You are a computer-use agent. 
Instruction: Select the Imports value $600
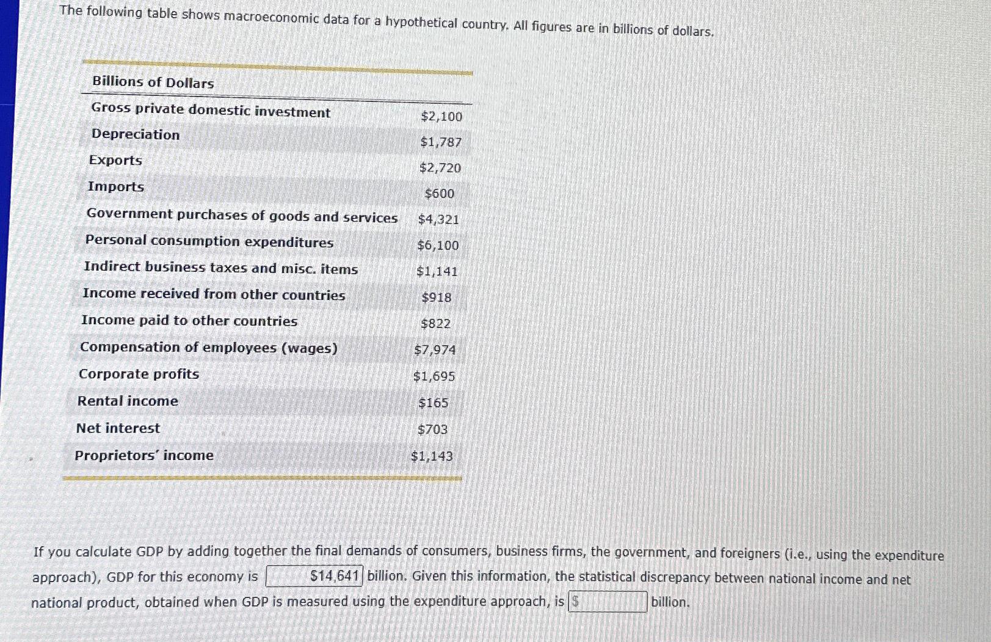click(x=439, y=194)
